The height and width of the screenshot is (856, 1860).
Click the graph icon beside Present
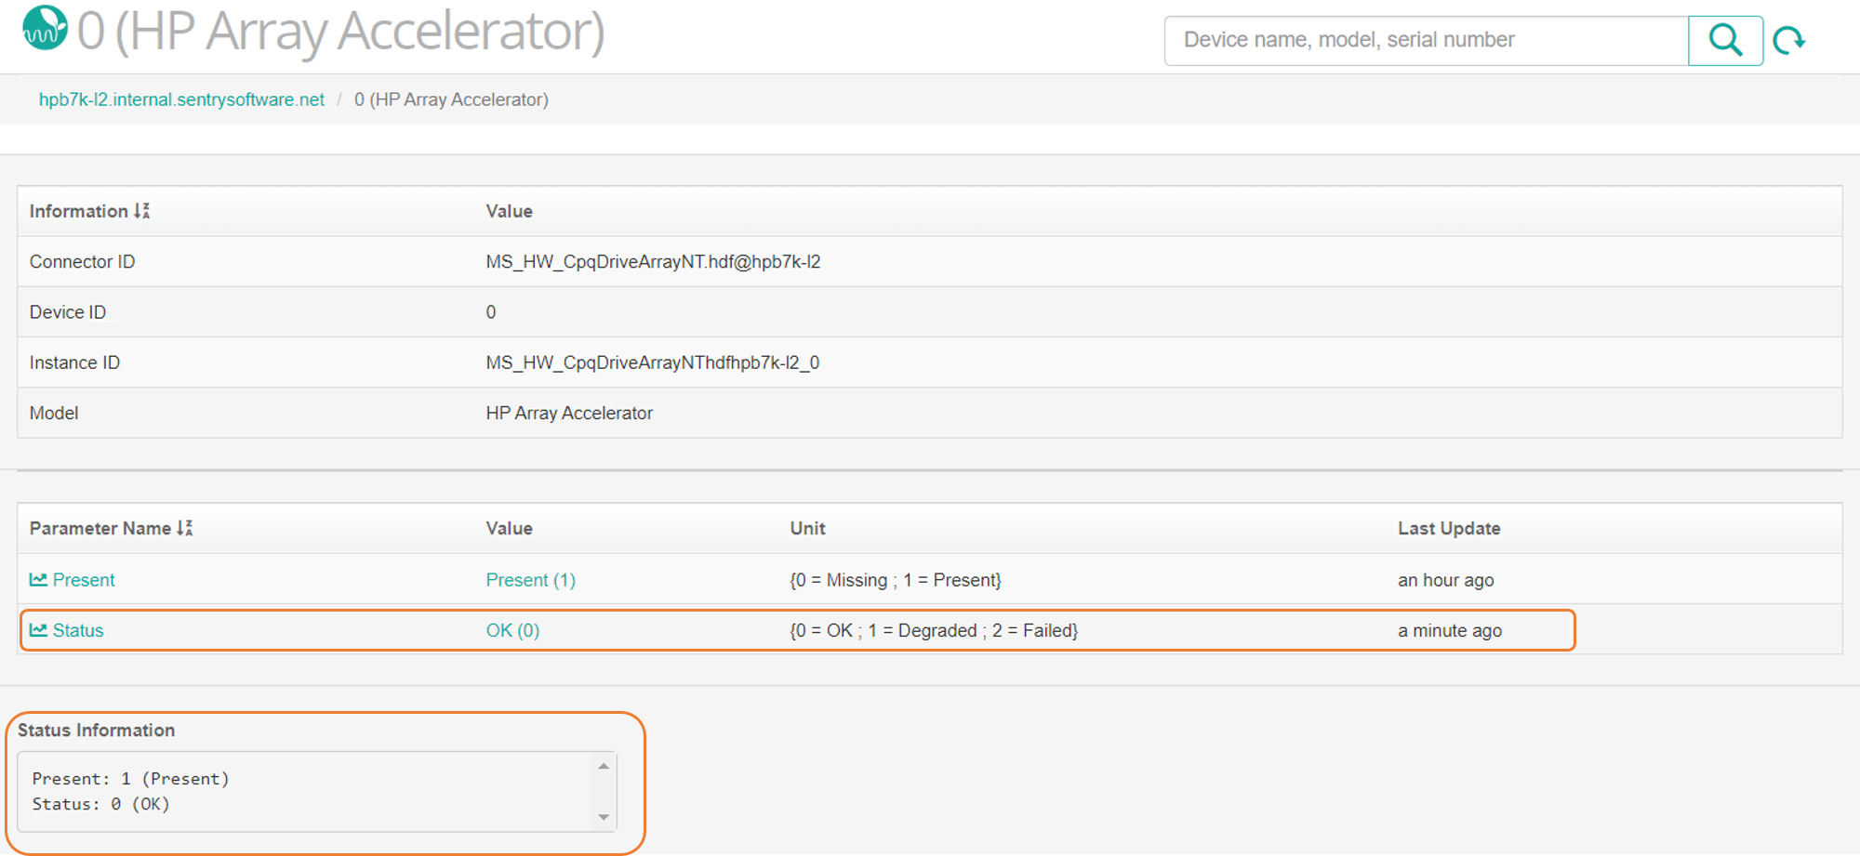tap(38, 580)
